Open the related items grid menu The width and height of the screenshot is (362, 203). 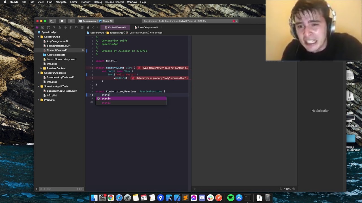(88, 27)
